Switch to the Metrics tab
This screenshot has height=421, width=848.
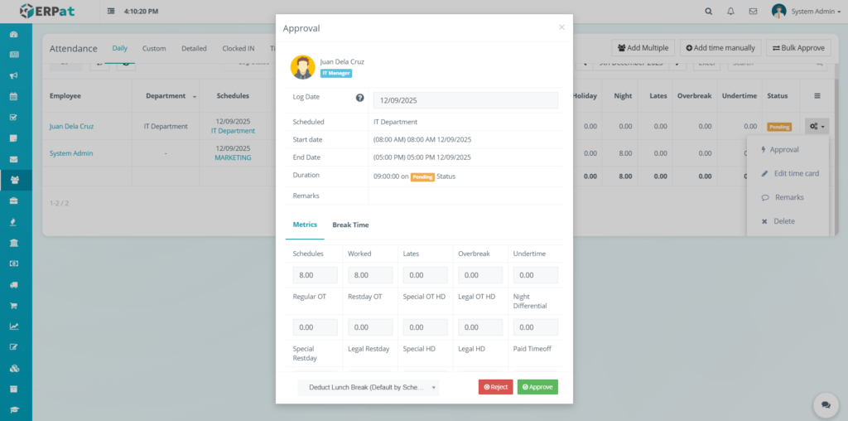coord(305,225)
